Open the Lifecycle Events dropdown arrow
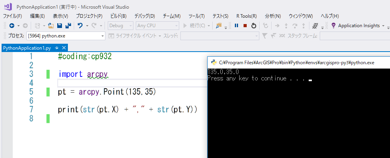Screen dimensions: 390x158 pyautogui.click(x=160, y=36)
